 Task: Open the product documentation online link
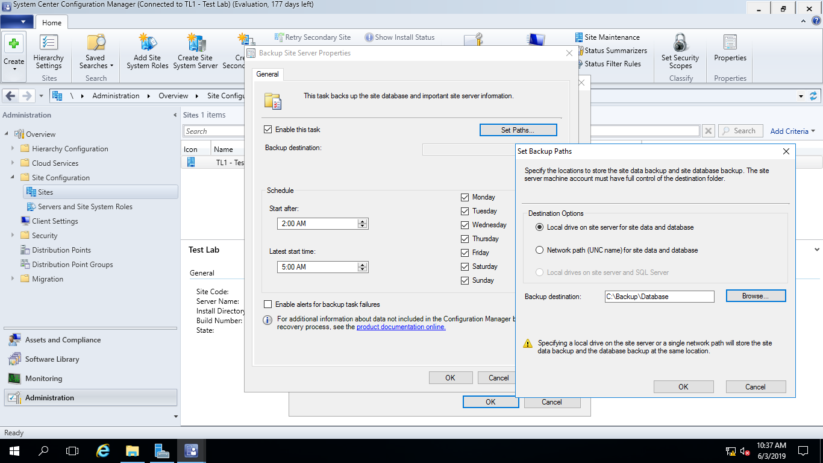point(401,327)
